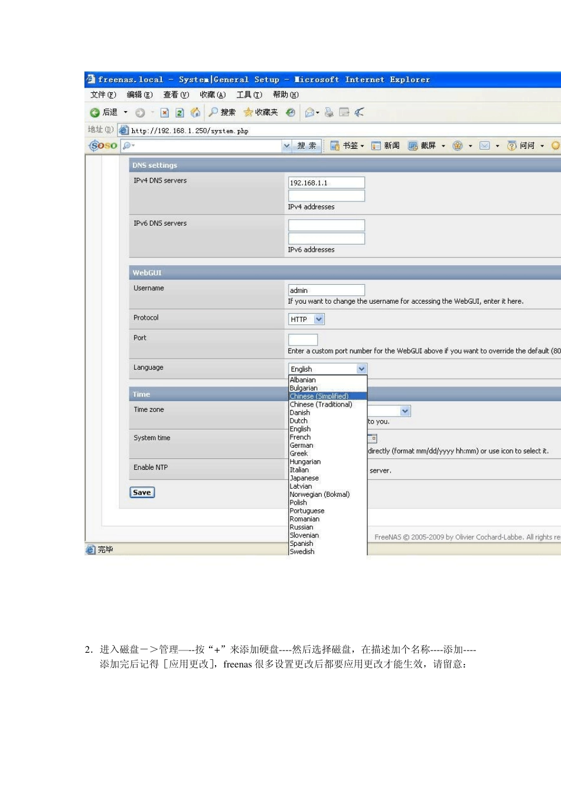The image size is (561, 794).
Task: Click the SOSO toolbar mail envelope icon
Action: (485, 145)
